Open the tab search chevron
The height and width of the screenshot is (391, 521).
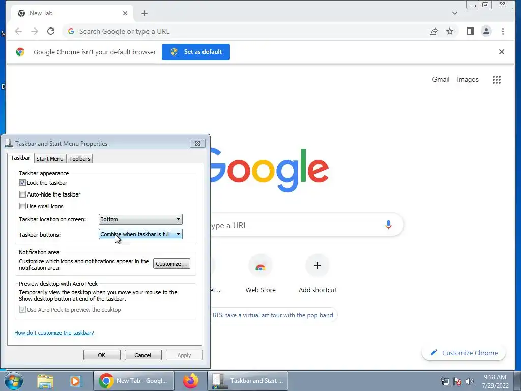(455, 13)
